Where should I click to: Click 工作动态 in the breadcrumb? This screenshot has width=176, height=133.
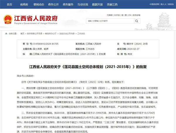click(x=81, y=34)
